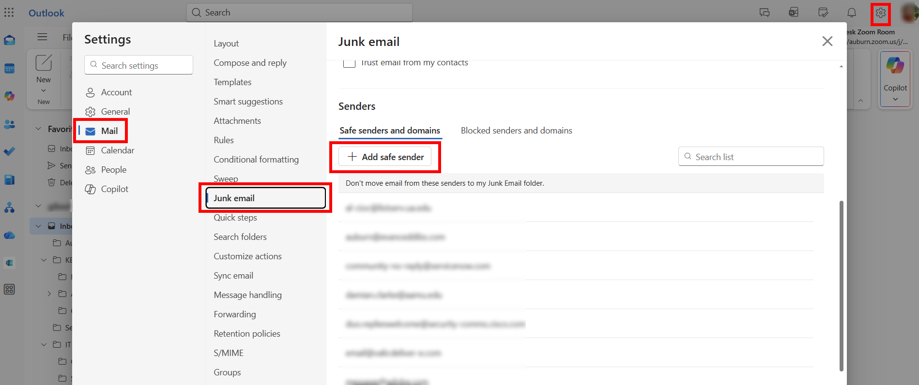Switch to Blocked senders and domains tab
The width and height of the screenshot is (919, 385).
coord(516,131)
